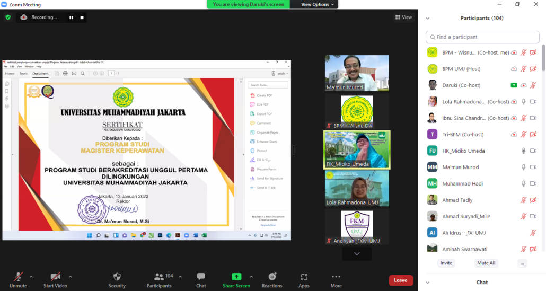This screenshot has width=546, height=291.
Task: Click the search magnifier in shared Acrobat toolbar
Action: point(83,74)
